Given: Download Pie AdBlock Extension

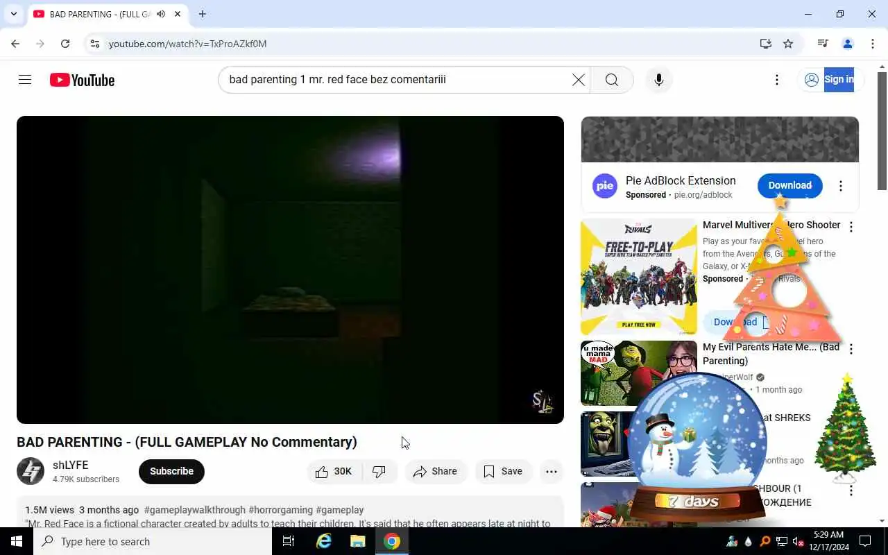Looking at the screenshot, I should [789, 186].
